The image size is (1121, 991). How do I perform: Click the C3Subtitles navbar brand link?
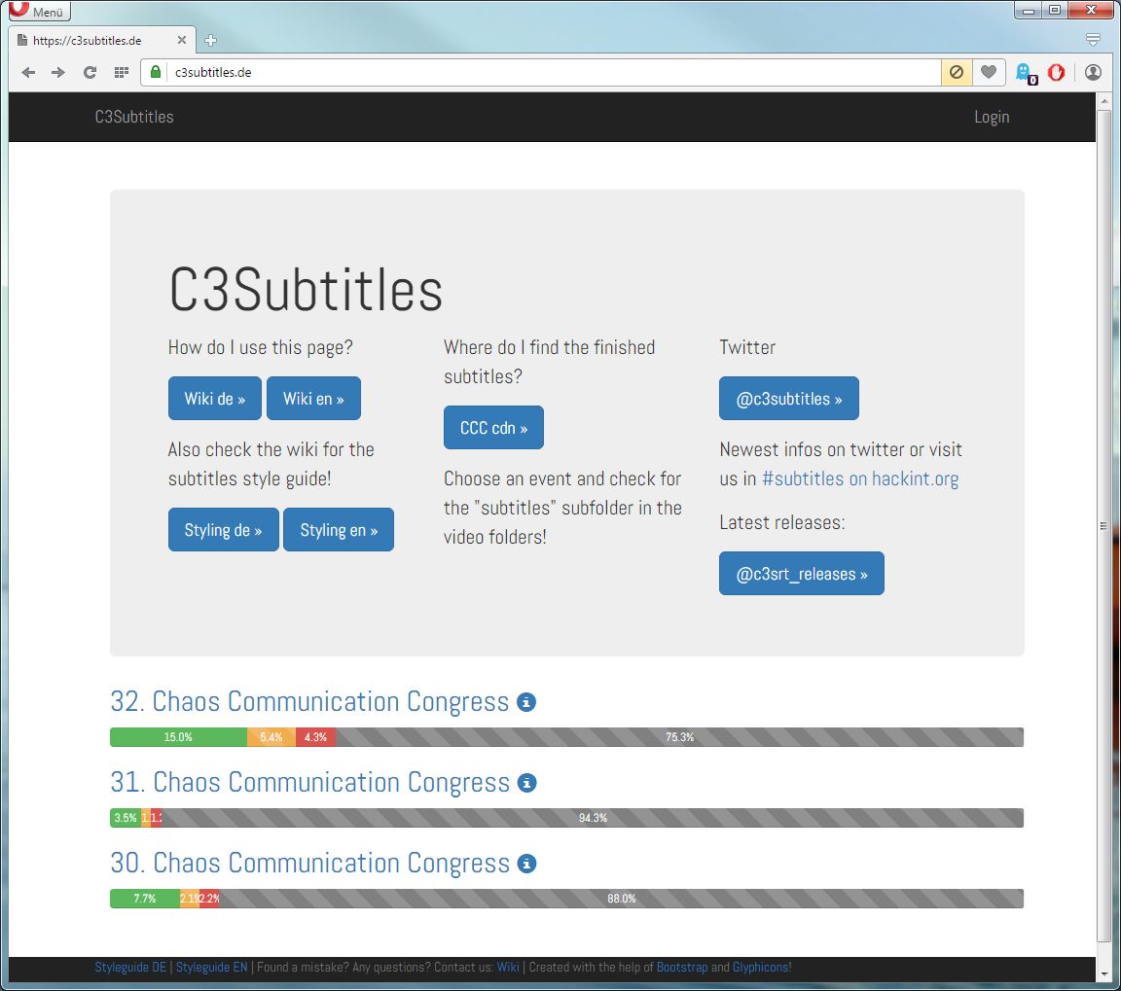[134, 117]
